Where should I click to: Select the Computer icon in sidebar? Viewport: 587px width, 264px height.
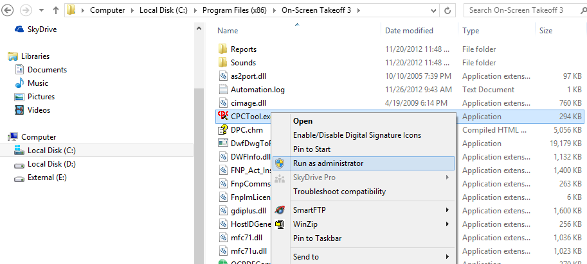coord(13,137)
